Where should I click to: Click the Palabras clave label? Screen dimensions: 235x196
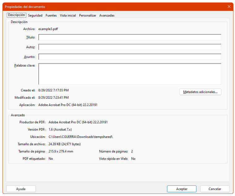(x=24, y=66)
